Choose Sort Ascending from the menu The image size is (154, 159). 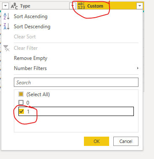(31, 16)
